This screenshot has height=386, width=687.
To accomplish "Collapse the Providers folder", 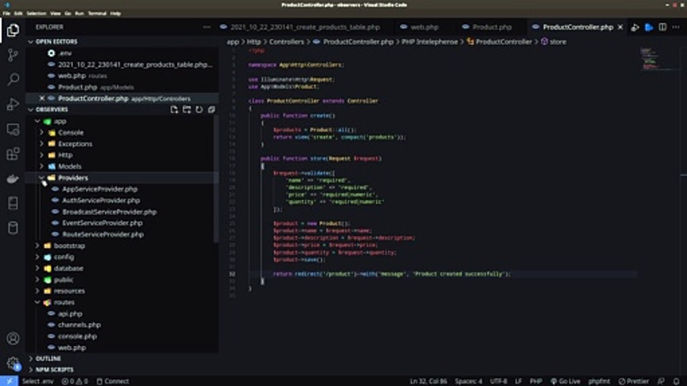I will click(41, 177).
